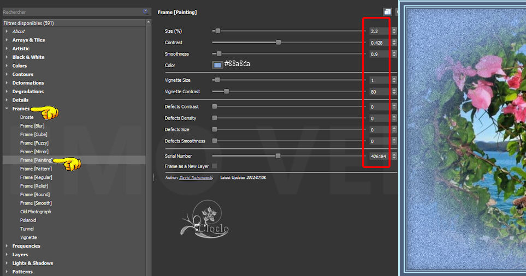Select the Old Photograph filter
The height and width of the screenshot is (276, 526).
tap(36, 212)
